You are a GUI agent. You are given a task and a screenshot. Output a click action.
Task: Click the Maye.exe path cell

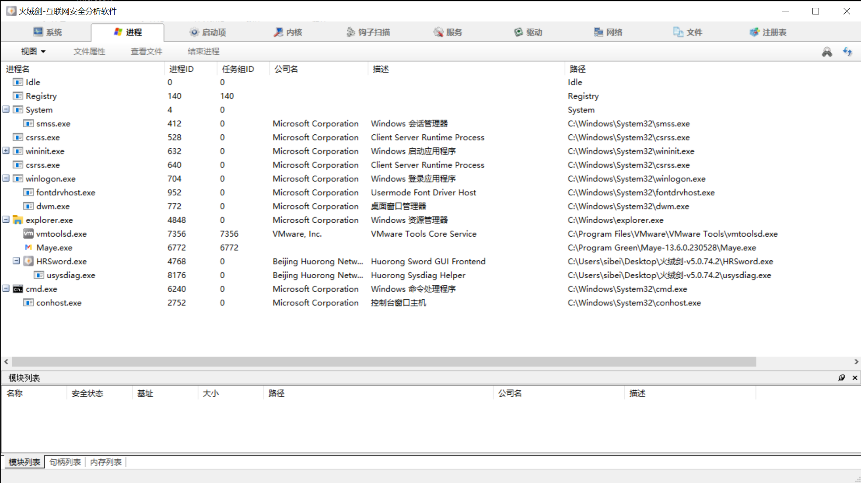(662, 248)
